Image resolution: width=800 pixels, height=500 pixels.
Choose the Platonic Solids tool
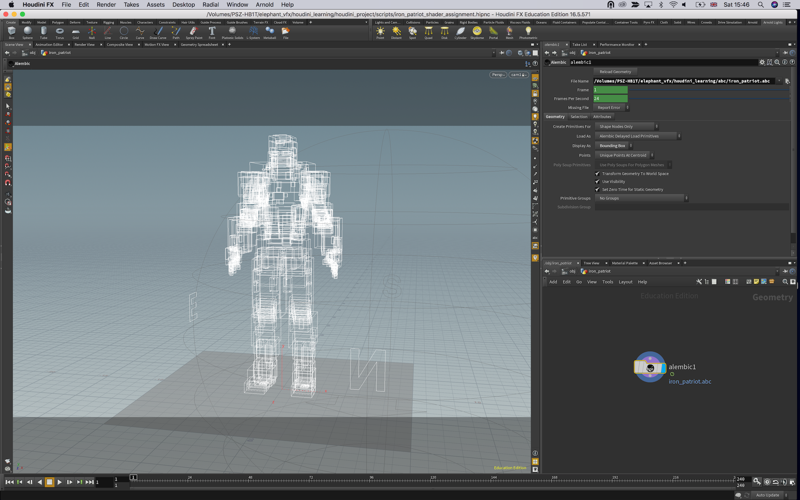pos(232,32)
